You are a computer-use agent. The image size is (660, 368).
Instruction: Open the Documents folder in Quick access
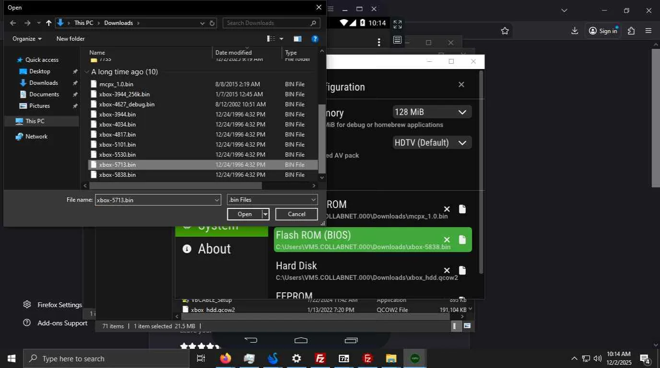click(x=44, y=94)
